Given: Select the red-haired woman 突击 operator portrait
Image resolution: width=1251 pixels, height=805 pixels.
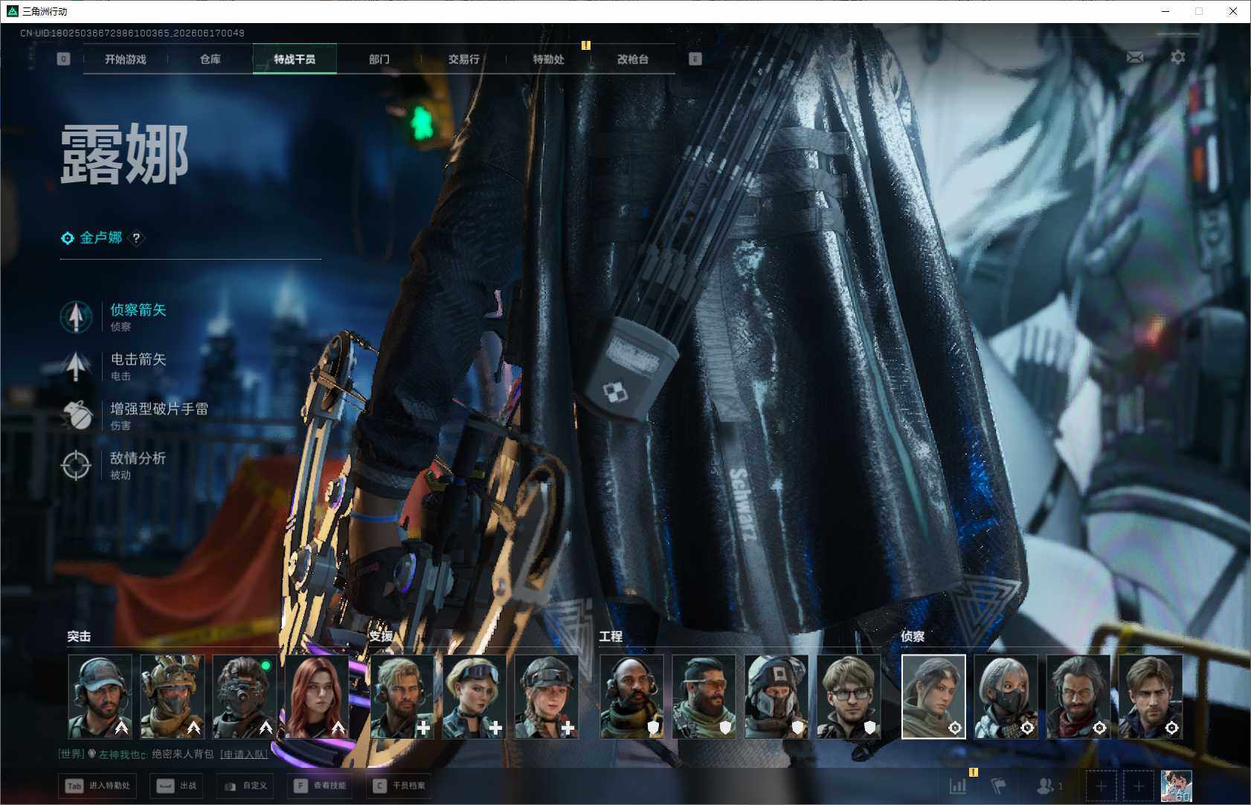Looking at the screenshot, I should coord(316,696).
